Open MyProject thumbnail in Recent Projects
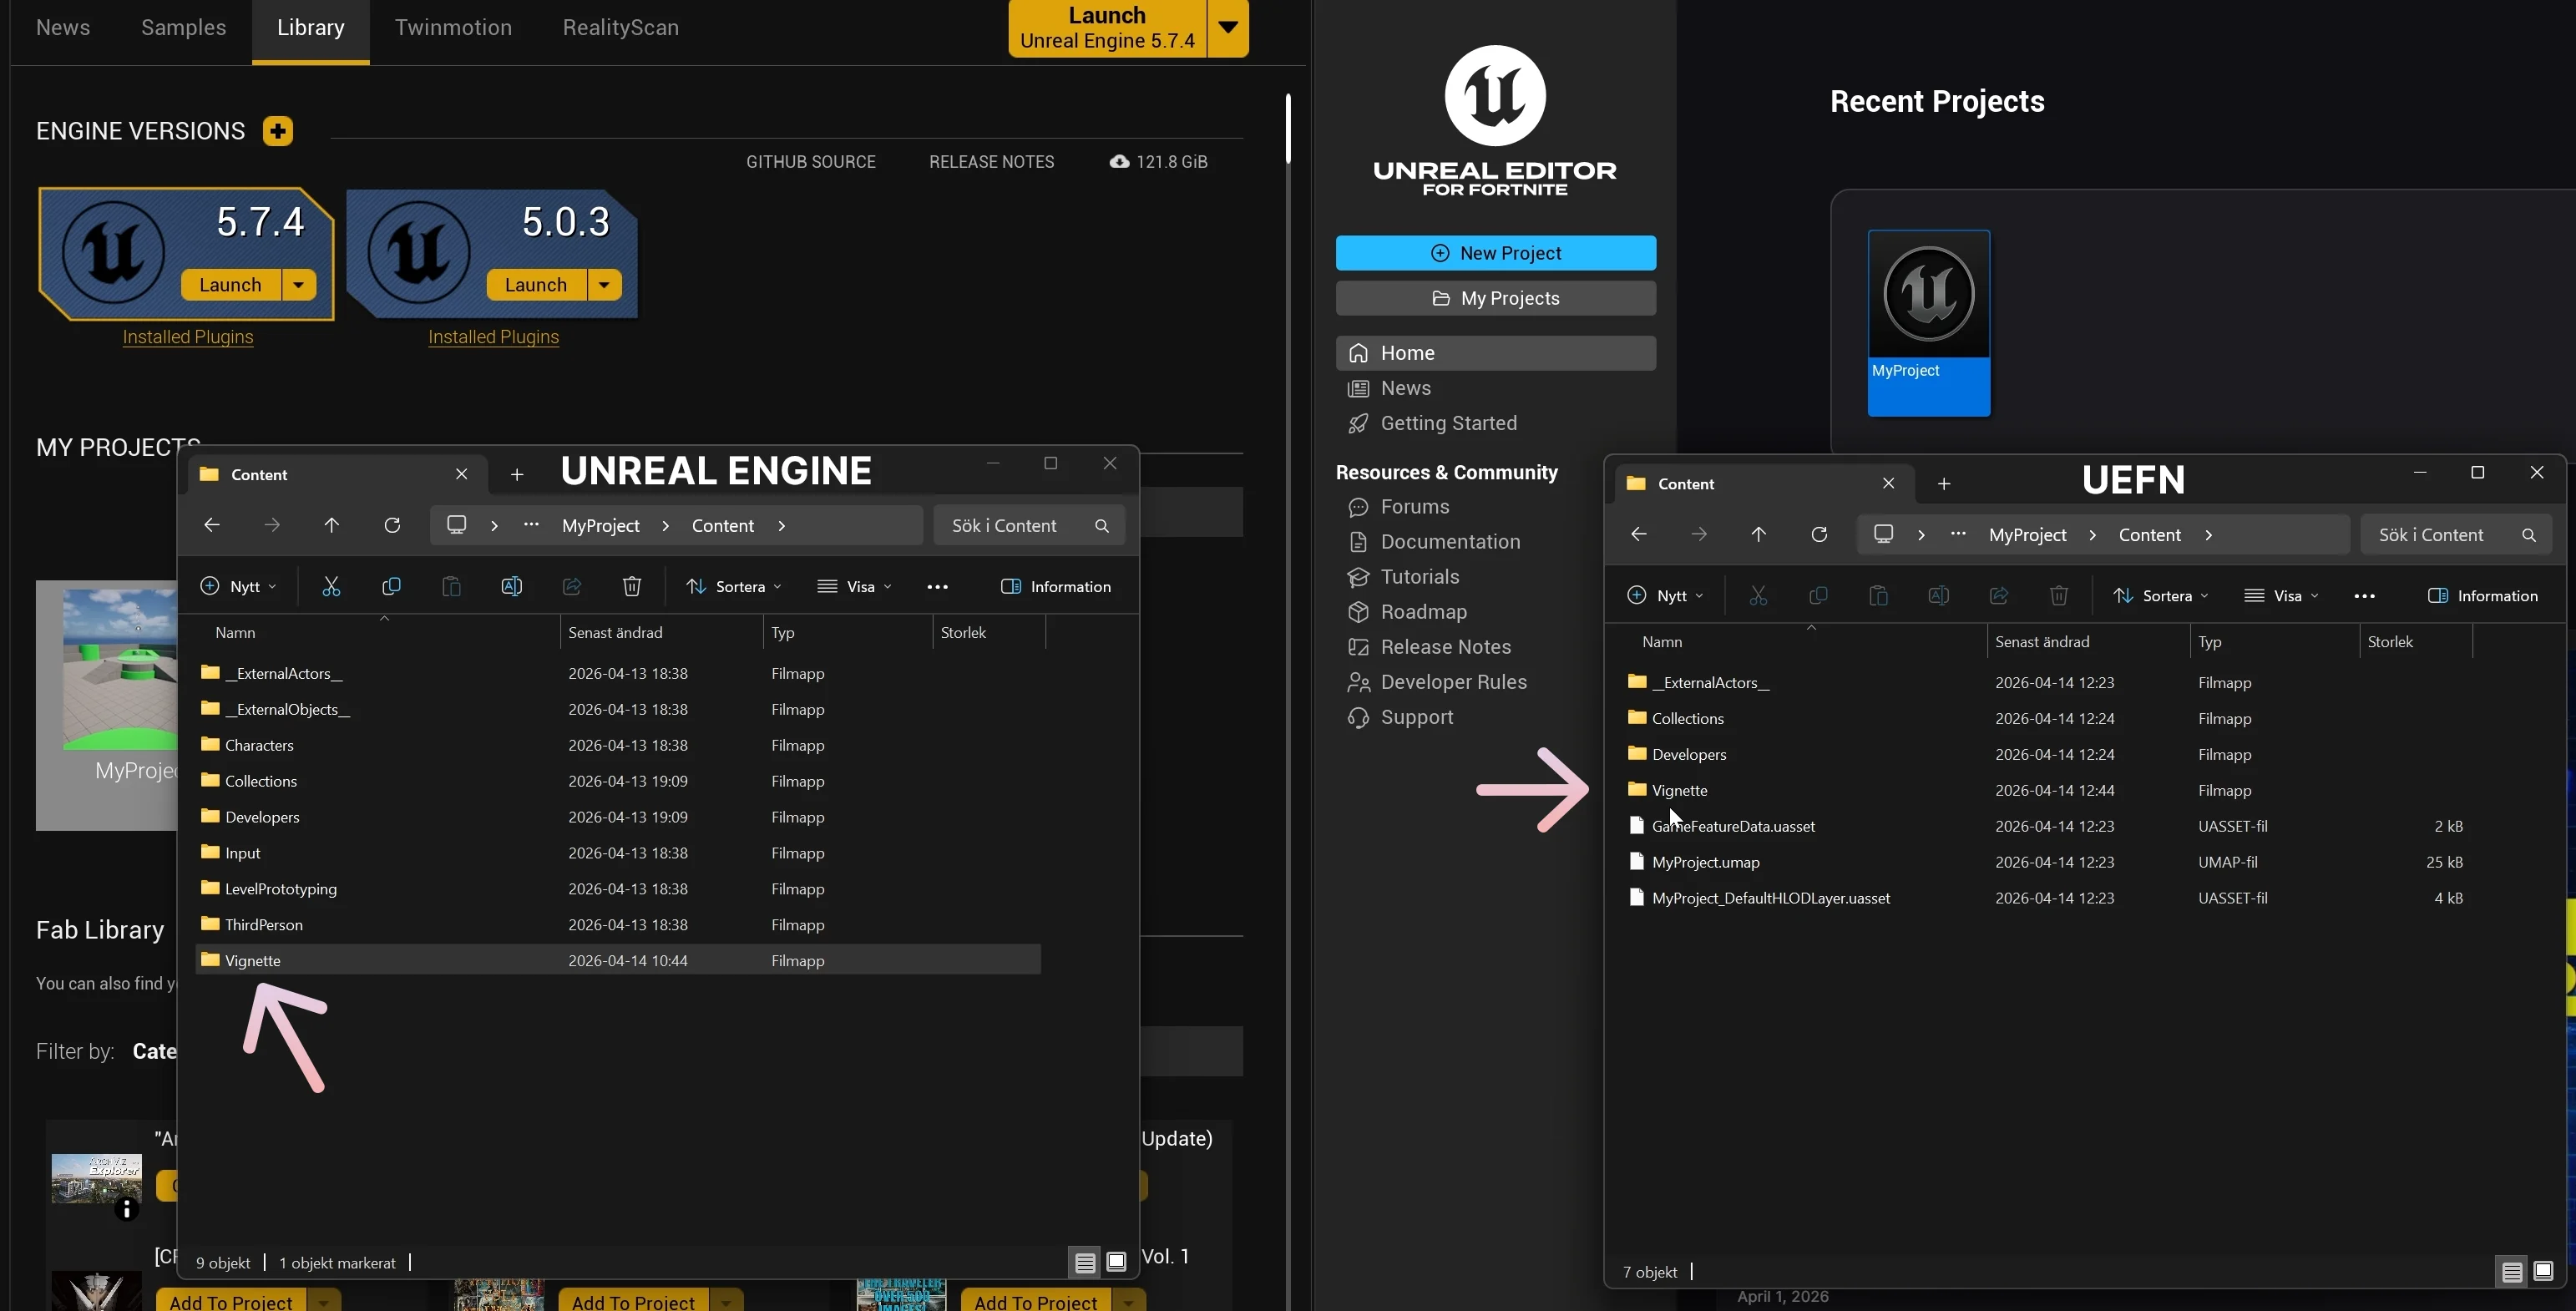 1929,323
